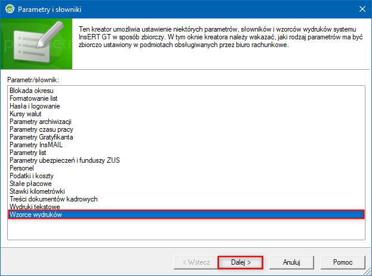
Task: Choose Stawki kilometrówki row
Action: click(186, 191)
